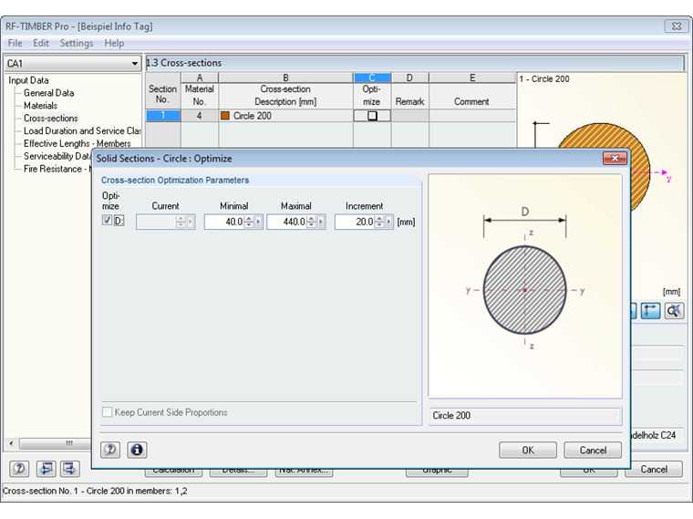Click Material No. cell with value 4
Viewport: 693px width, 519px height.
point(200,116)
